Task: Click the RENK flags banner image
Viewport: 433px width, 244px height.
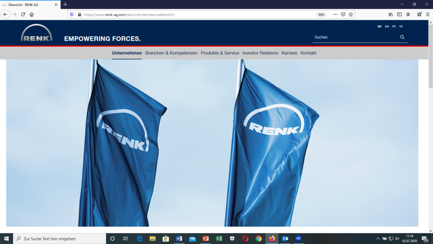Action: [x=212, y=143]
